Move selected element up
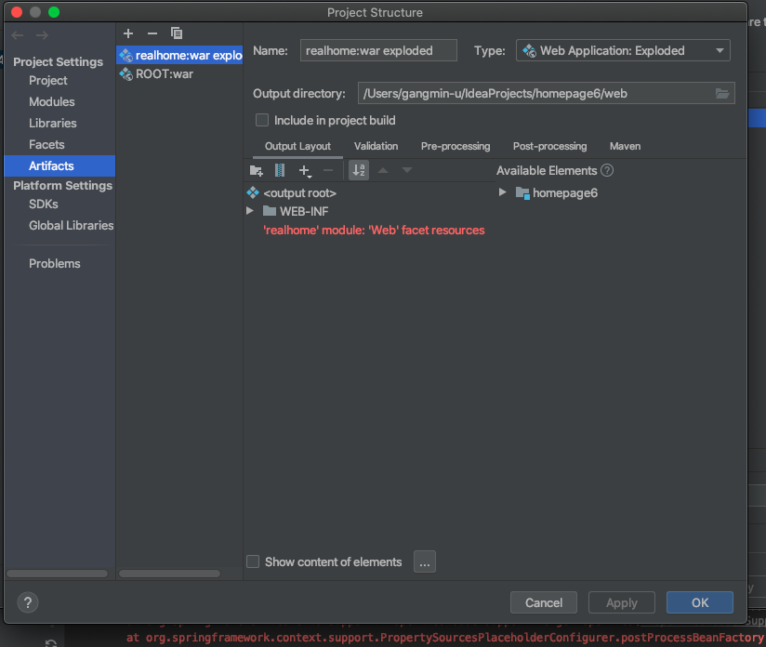 click(x=383, y=170)
